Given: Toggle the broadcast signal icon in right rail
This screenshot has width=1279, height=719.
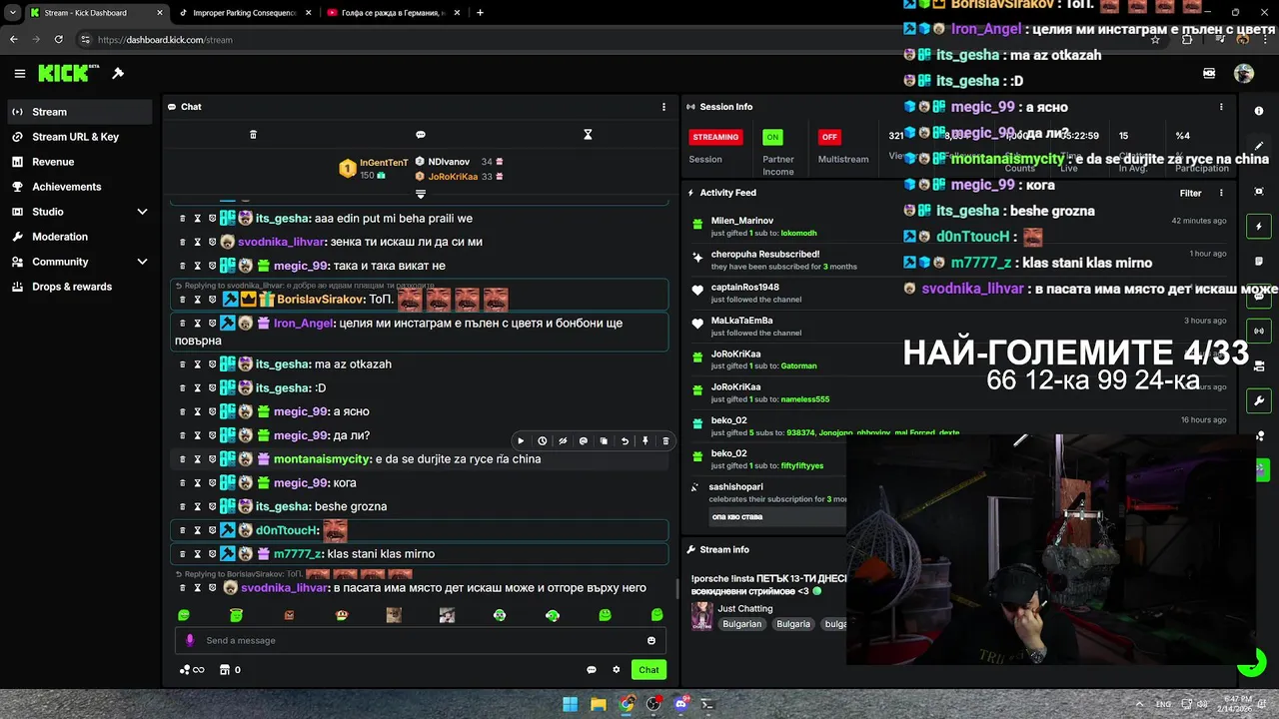Looking at the screenshot, I should [x=1259, y=331].
